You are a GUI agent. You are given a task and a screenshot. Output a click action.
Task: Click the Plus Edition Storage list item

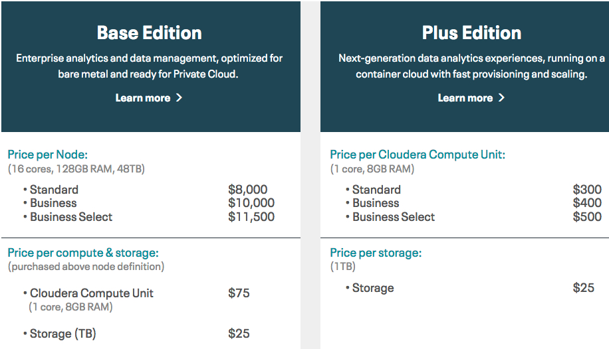(x=373, y=288)
